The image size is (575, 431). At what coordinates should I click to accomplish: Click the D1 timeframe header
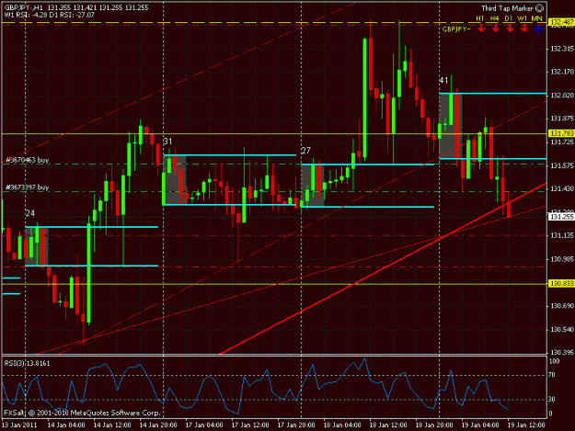[508, 18]
